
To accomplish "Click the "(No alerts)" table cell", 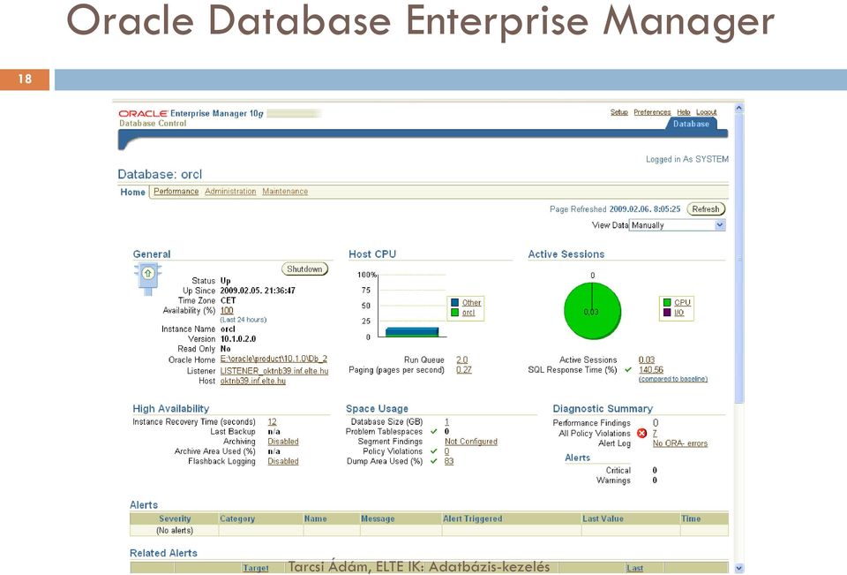I will [x=175, y=531].
